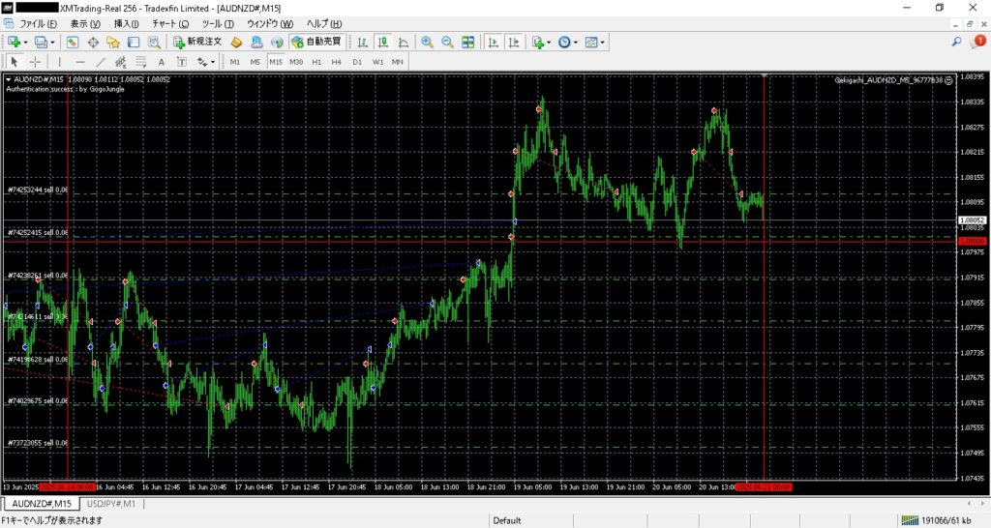The image size is (991, 528).
Task: Enable the chart auto-scroll toggle
Action: 494,43
